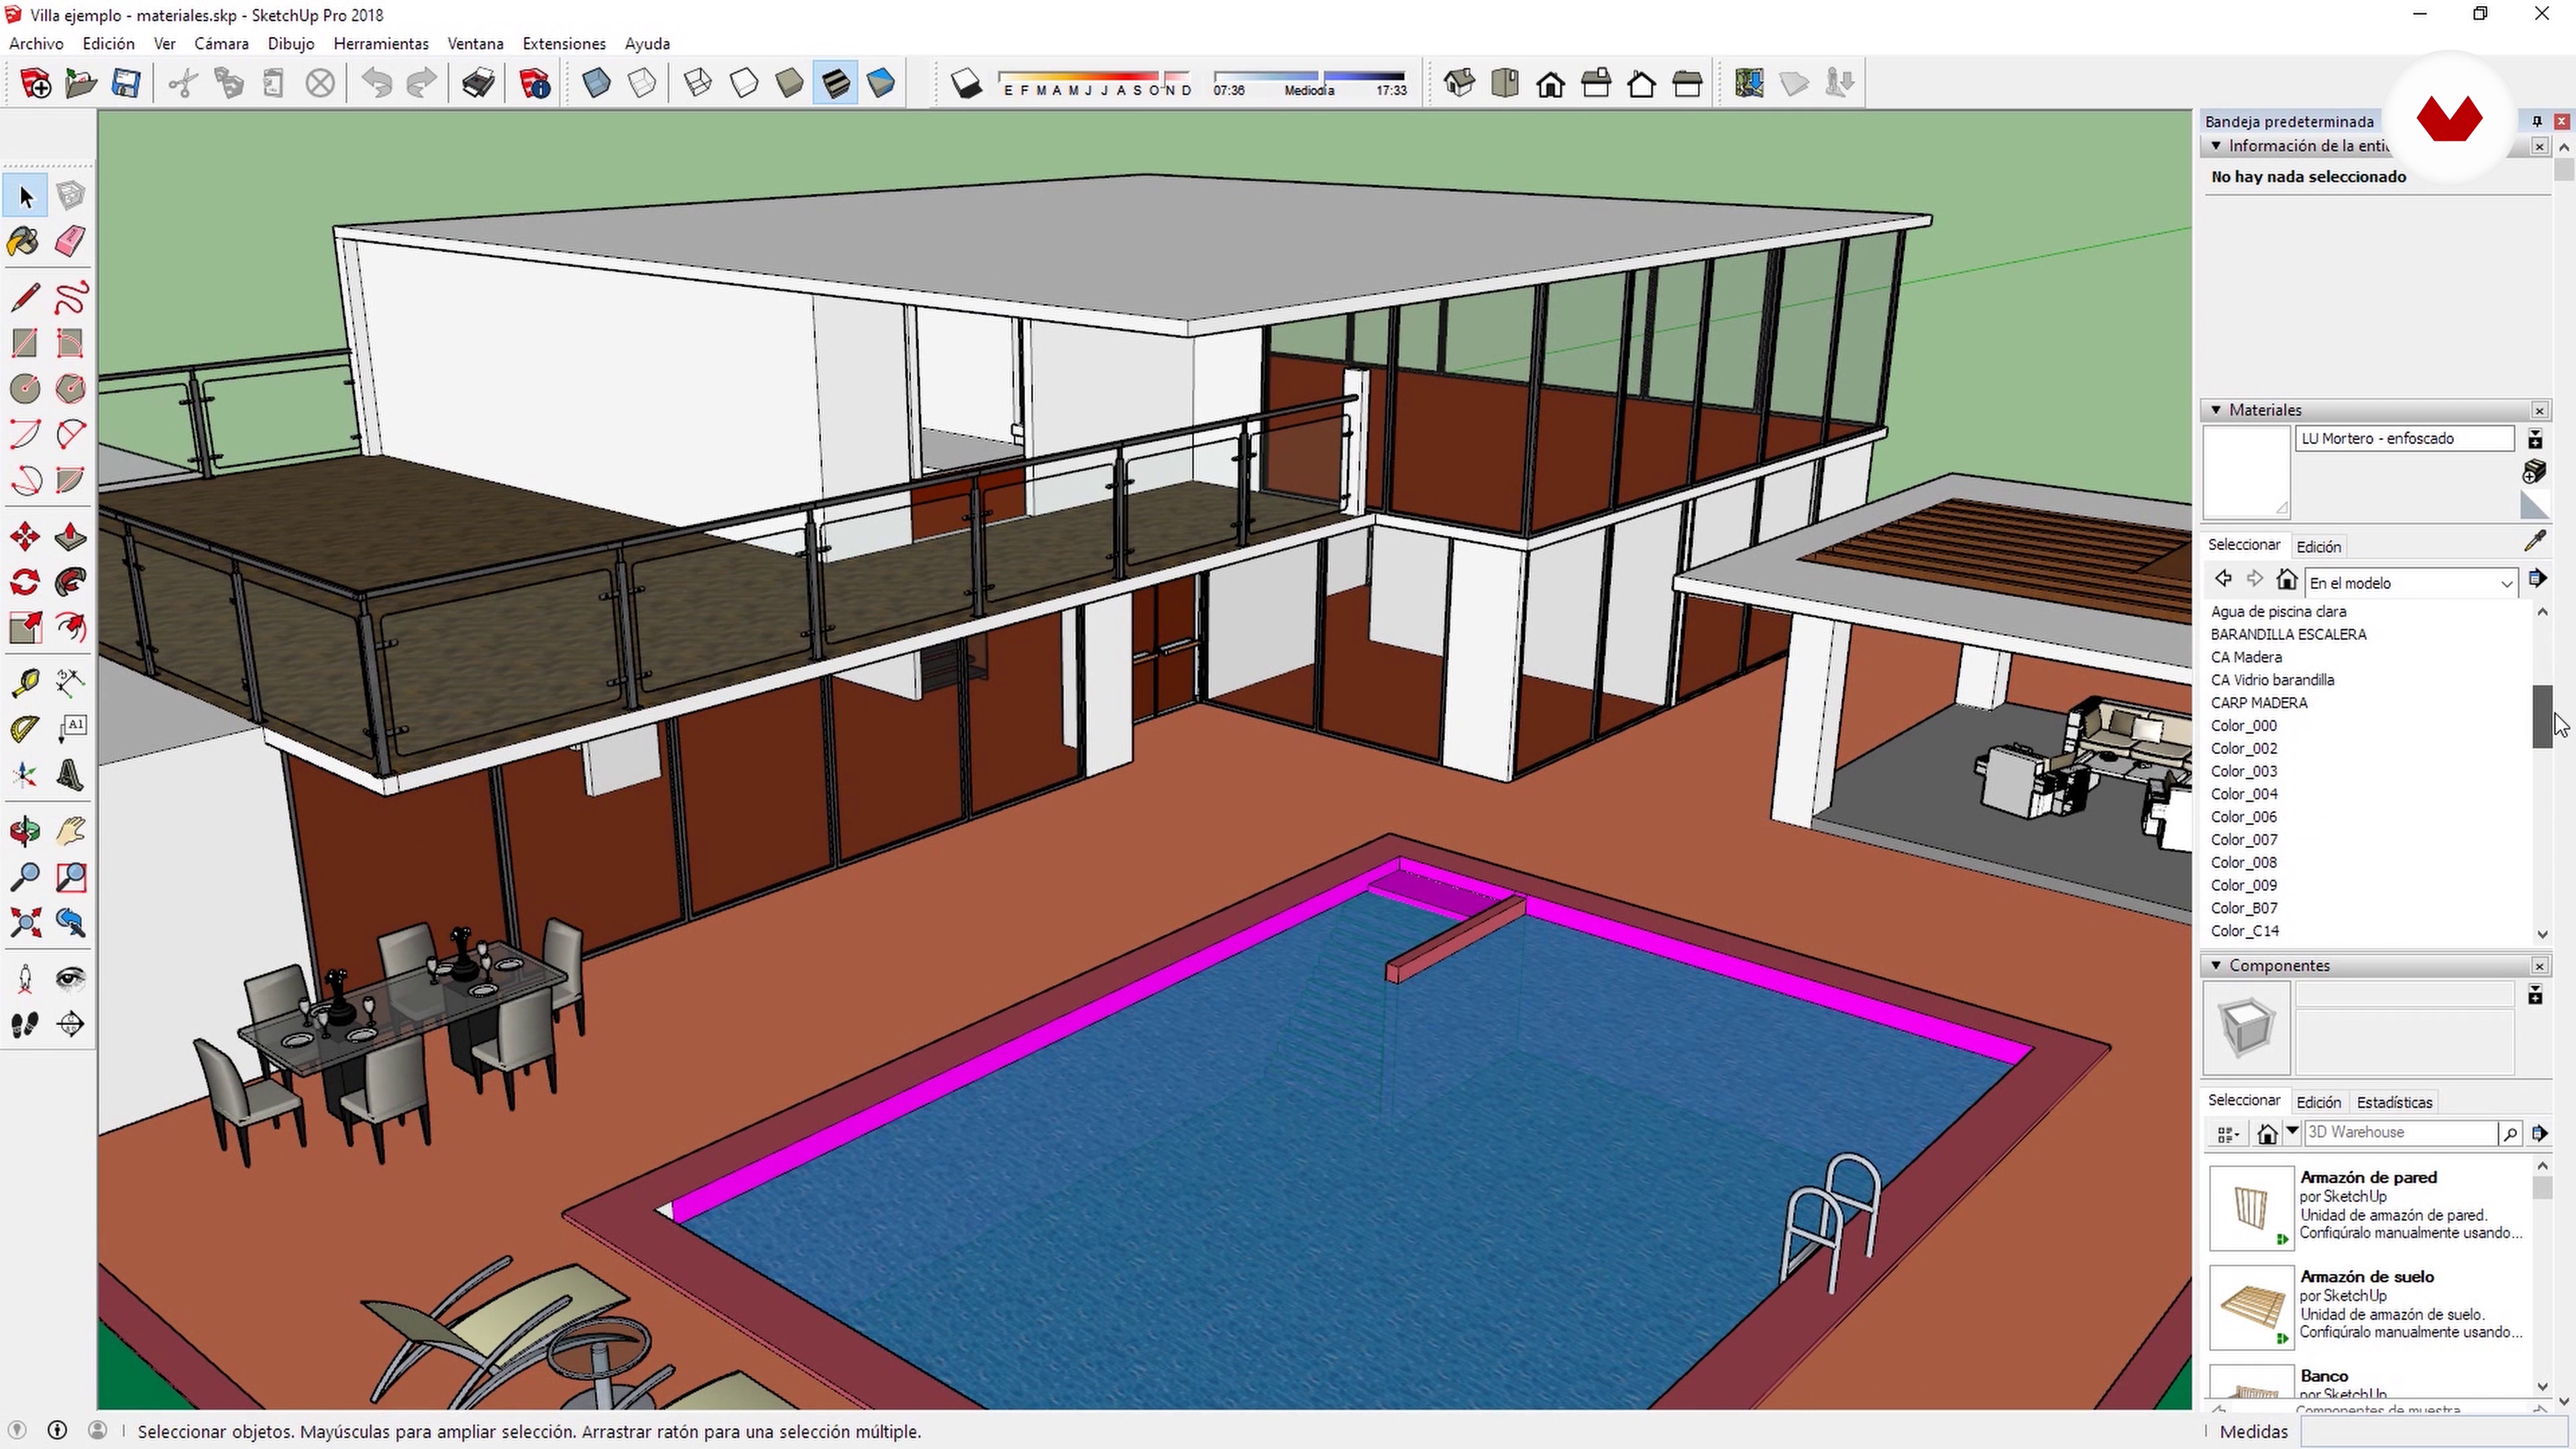The image size is (2576, 1449).
Task: Switch to Monochrome face style
Action: pos(881,83)
